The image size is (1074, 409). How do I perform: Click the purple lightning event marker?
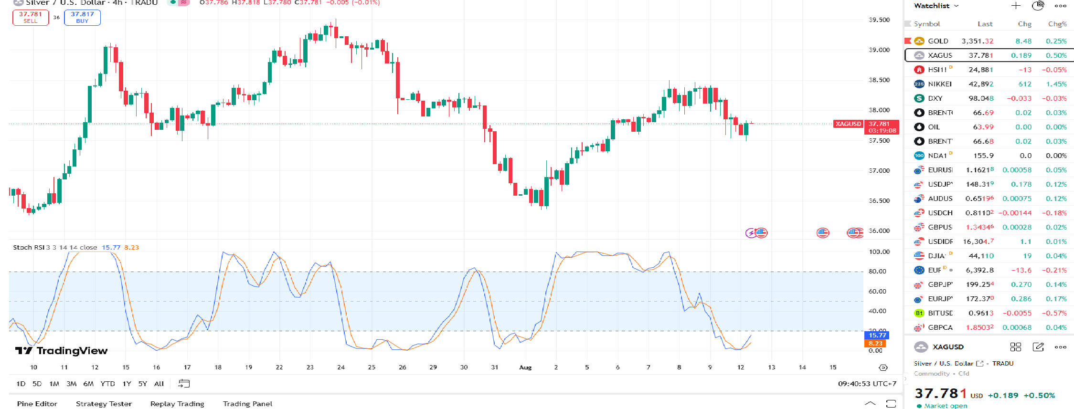[751, 233]
